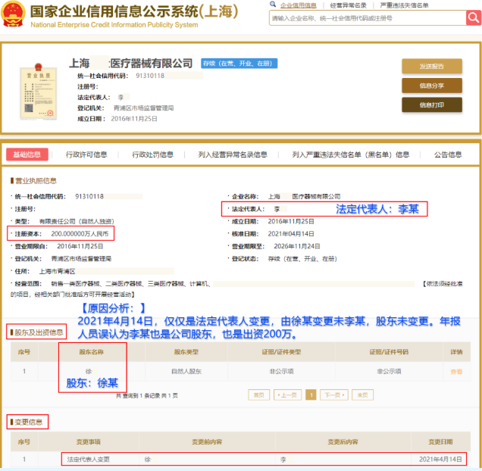Click the company title 上海 医疗器械有限公司

coord(130,64)
